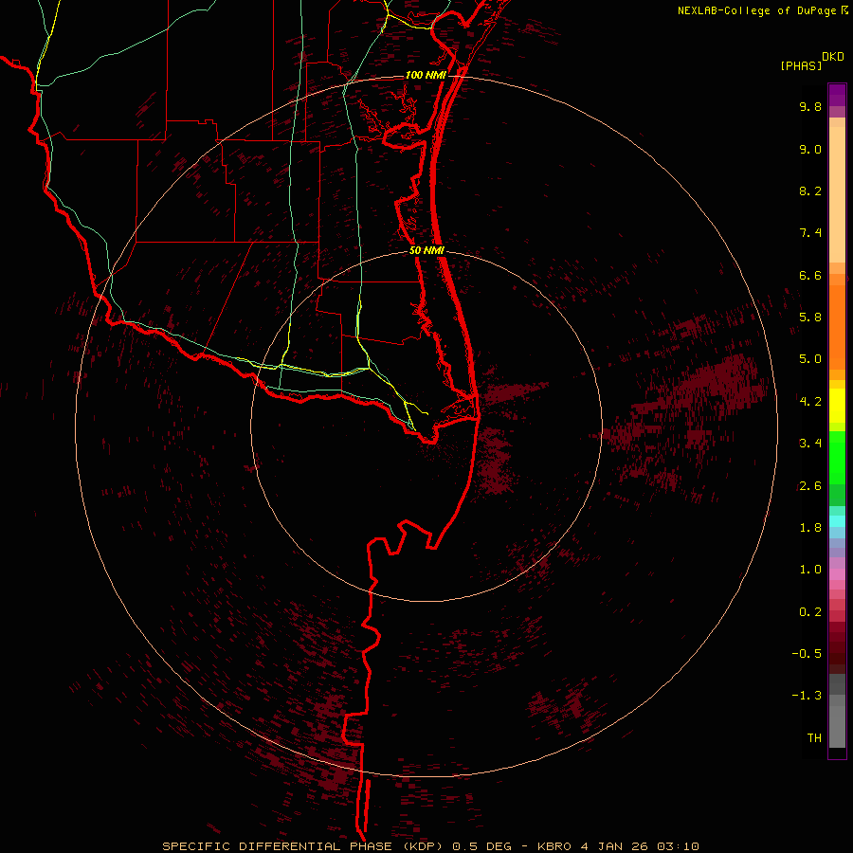Pick the cyan band of the color bar
Image resolution: width=853 pixels, height=853 pixels.
[837, 520]
